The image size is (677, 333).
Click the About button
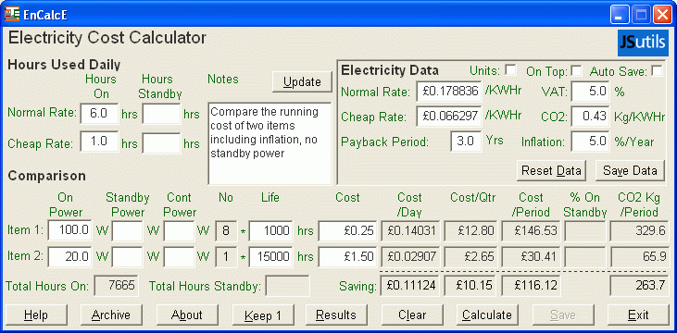(x=187, y=314)
